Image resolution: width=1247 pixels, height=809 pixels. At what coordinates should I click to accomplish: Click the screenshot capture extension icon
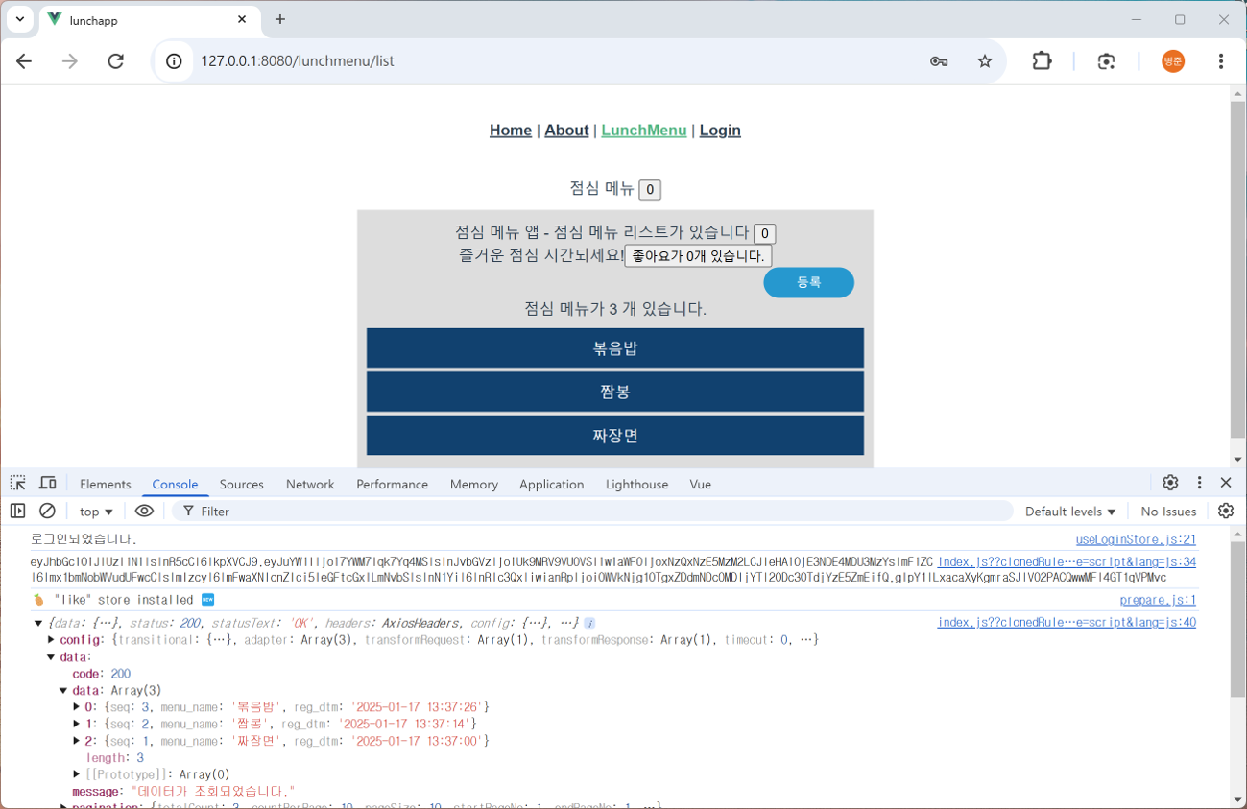tap(1107, 61)
